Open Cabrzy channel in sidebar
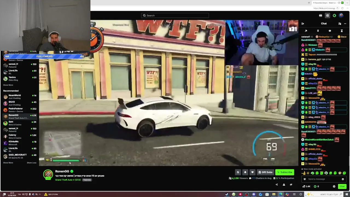 click(20, 136)
